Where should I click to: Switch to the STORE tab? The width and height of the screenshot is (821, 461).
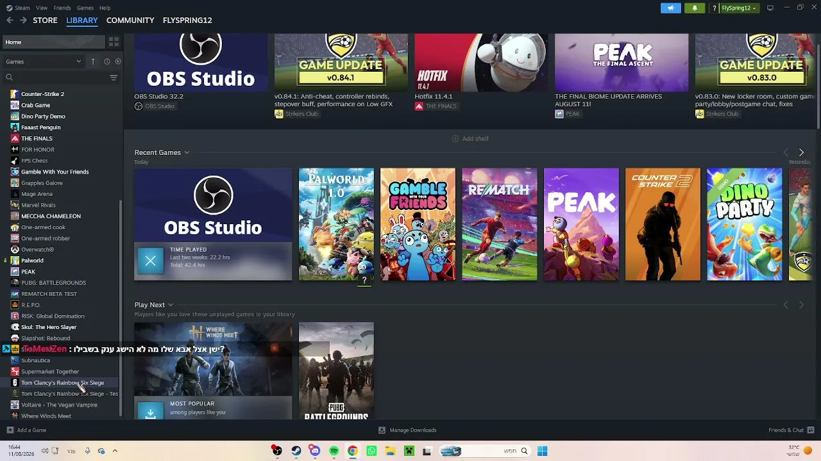click(x=45, y=20)
